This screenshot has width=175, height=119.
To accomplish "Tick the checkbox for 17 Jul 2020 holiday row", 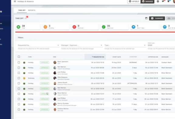I will point(19,99).
